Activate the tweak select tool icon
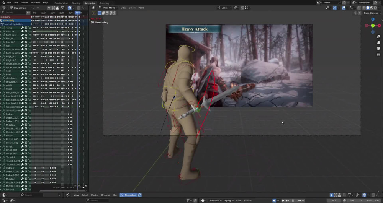 click(x=93, y=13)
